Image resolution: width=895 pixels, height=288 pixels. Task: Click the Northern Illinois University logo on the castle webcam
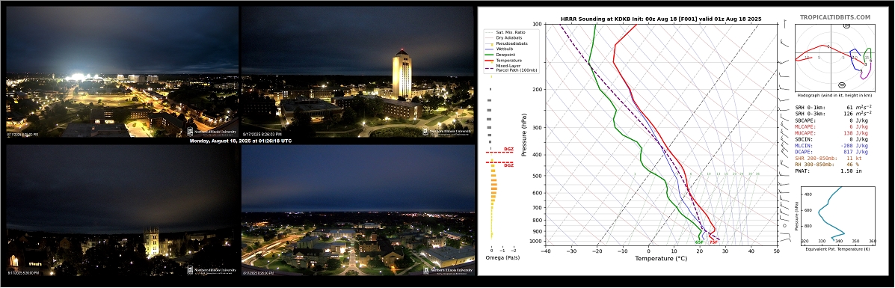click(211, 270)
